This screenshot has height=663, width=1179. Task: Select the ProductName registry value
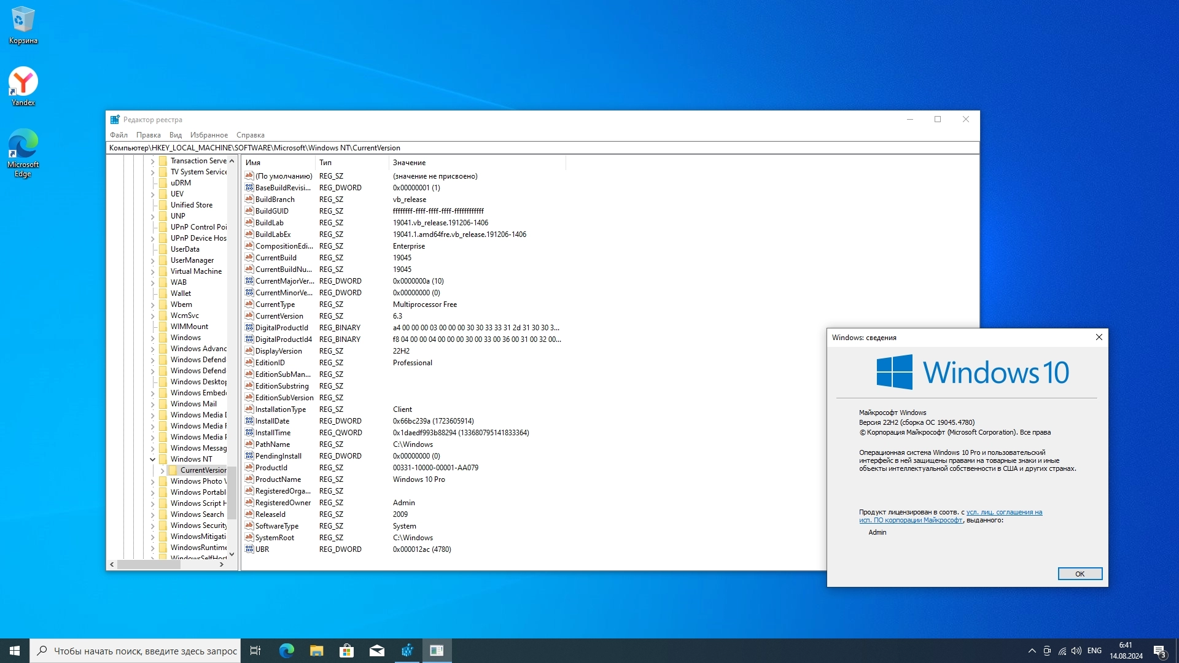(x=278, y=479)
